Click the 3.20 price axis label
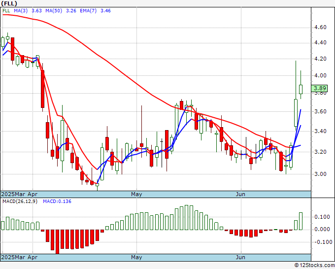Viewport: 335px width, 269px height. coord(320,152)
